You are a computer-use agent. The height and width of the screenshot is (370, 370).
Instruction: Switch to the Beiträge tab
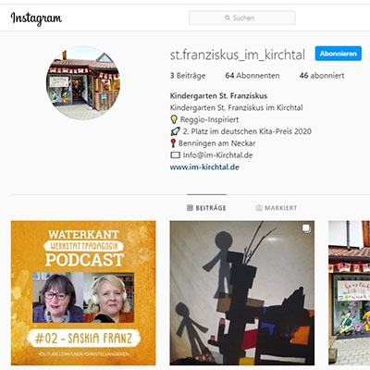click(x=206, y=208)
